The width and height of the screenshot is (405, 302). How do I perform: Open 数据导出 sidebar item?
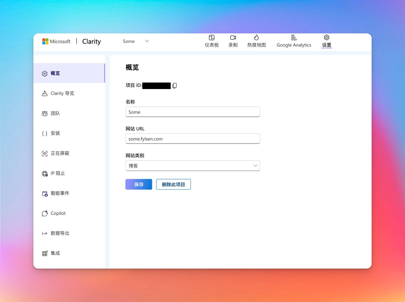click(69, 233)
